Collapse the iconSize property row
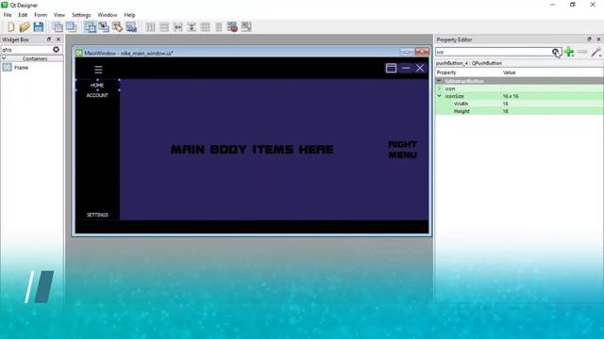 439,96
